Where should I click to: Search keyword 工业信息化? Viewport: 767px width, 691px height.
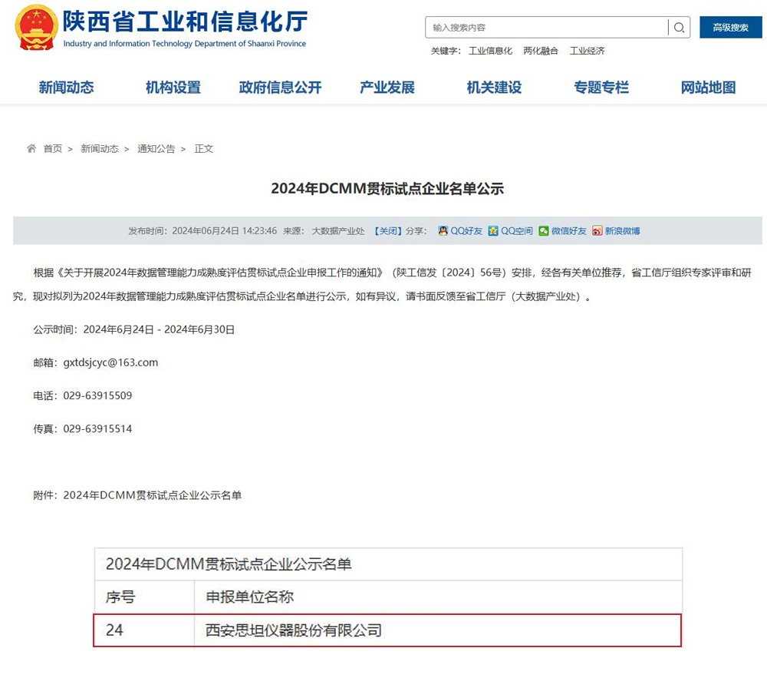(491, 51)
